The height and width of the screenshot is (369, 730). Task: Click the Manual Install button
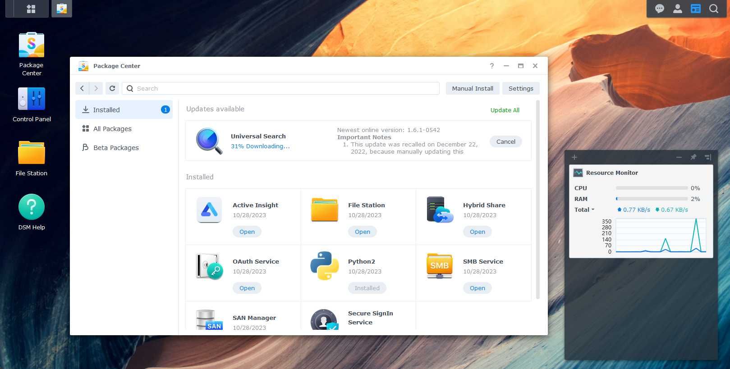[x=473, y=88]
